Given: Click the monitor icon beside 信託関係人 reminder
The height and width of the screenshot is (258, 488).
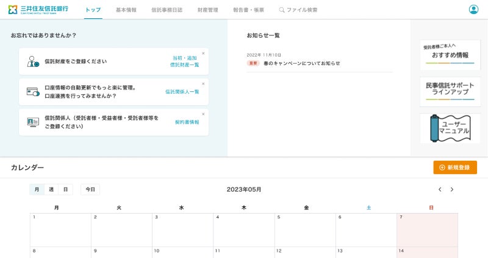Looking at the screenshot, I should point(33,122).
